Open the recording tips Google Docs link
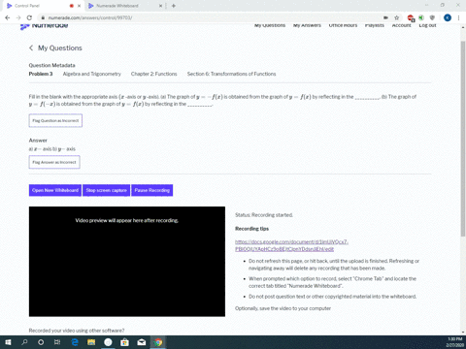This screenshot has height=349, width=466. click(291, 245)
